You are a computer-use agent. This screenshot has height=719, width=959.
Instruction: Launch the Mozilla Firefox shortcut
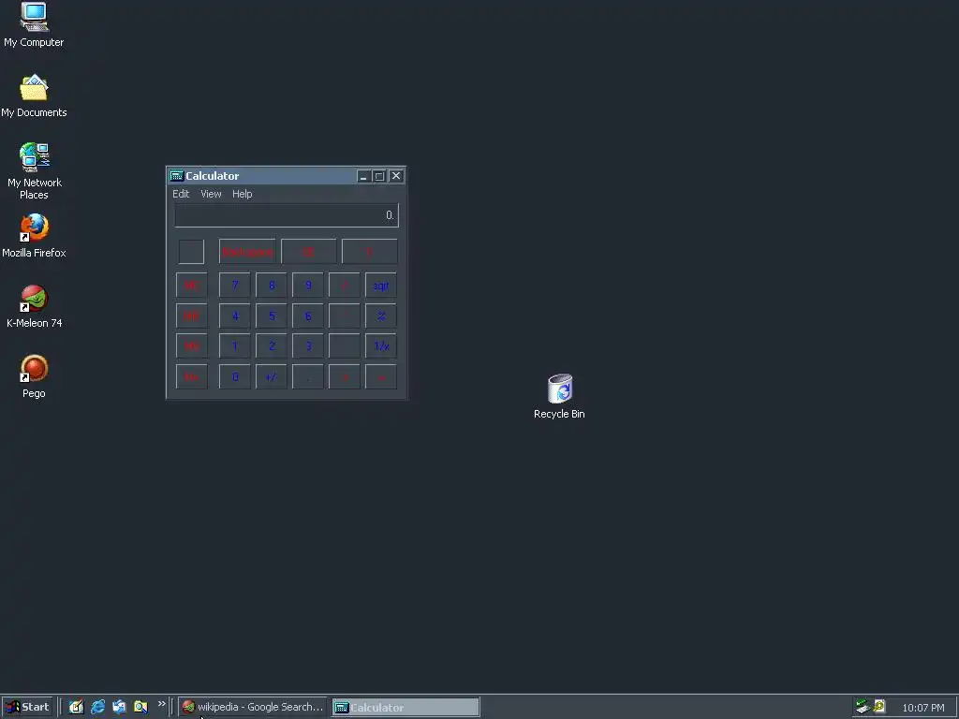pyautogui.click(x=35, y=235)
